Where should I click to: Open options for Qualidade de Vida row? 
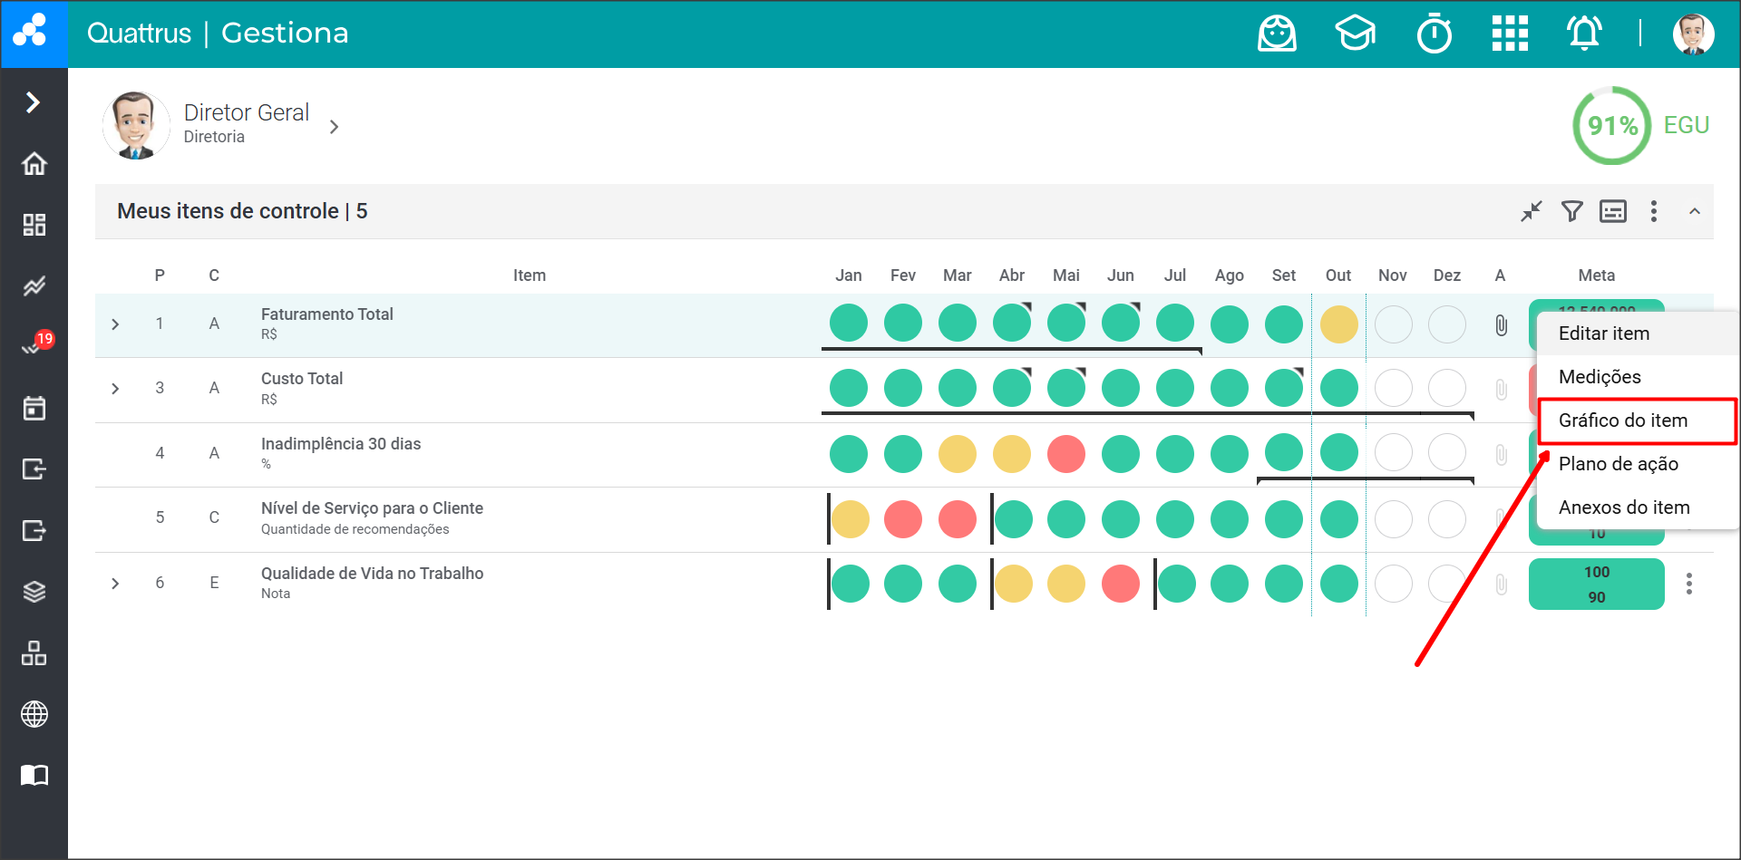1688,584
